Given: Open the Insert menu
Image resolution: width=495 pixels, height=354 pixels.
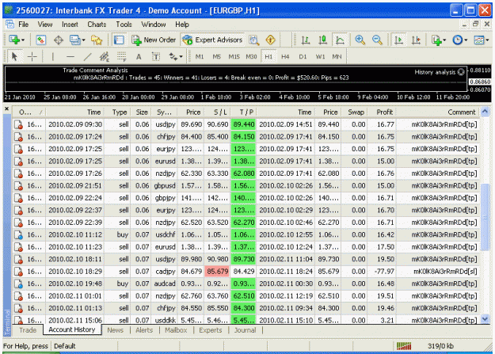Looking at the screenshot, I should (70, 25).
